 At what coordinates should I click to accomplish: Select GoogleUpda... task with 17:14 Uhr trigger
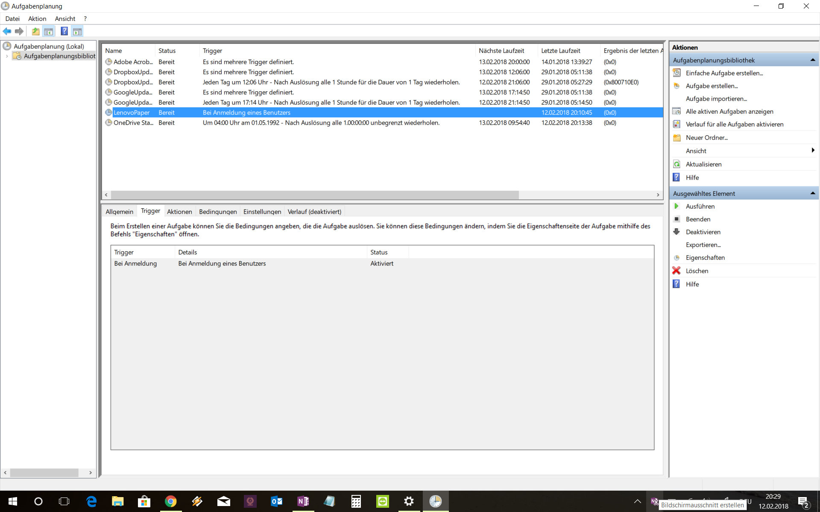pos(382,102)
